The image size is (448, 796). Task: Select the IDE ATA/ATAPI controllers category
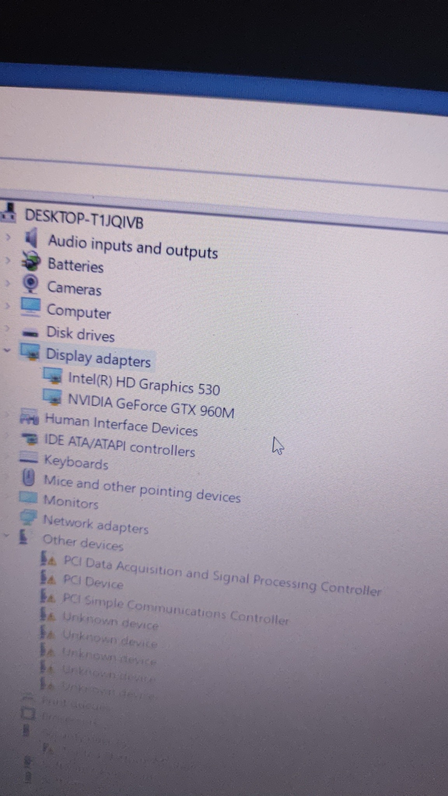(119, 445)
